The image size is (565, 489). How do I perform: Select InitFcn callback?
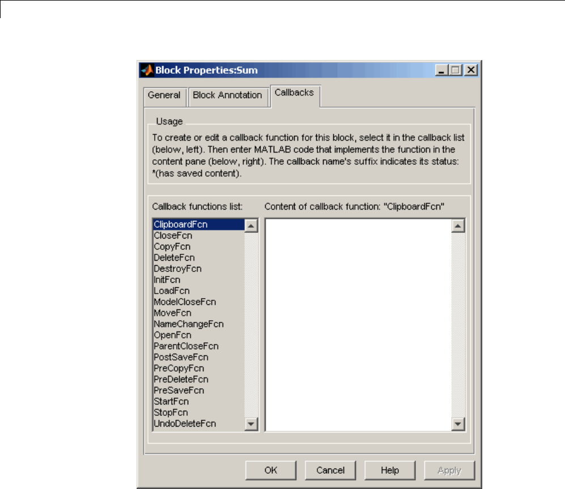coord(198,280)
